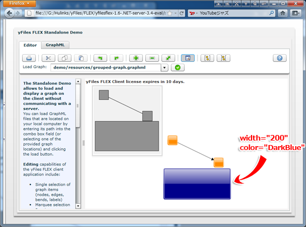Click the browser reload button

(x=181, y=13)
